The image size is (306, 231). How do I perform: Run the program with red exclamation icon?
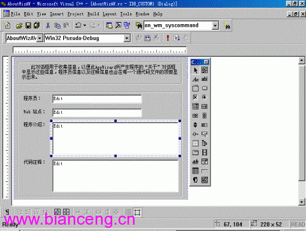[x=168, y=38]
